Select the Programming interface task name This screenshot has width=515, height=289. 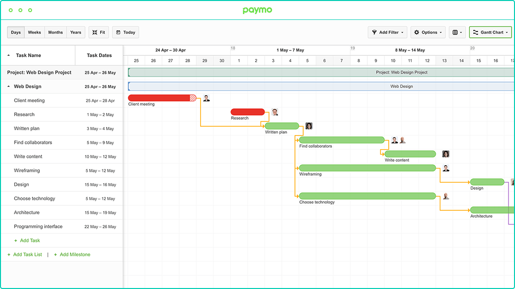pos(38,227)
